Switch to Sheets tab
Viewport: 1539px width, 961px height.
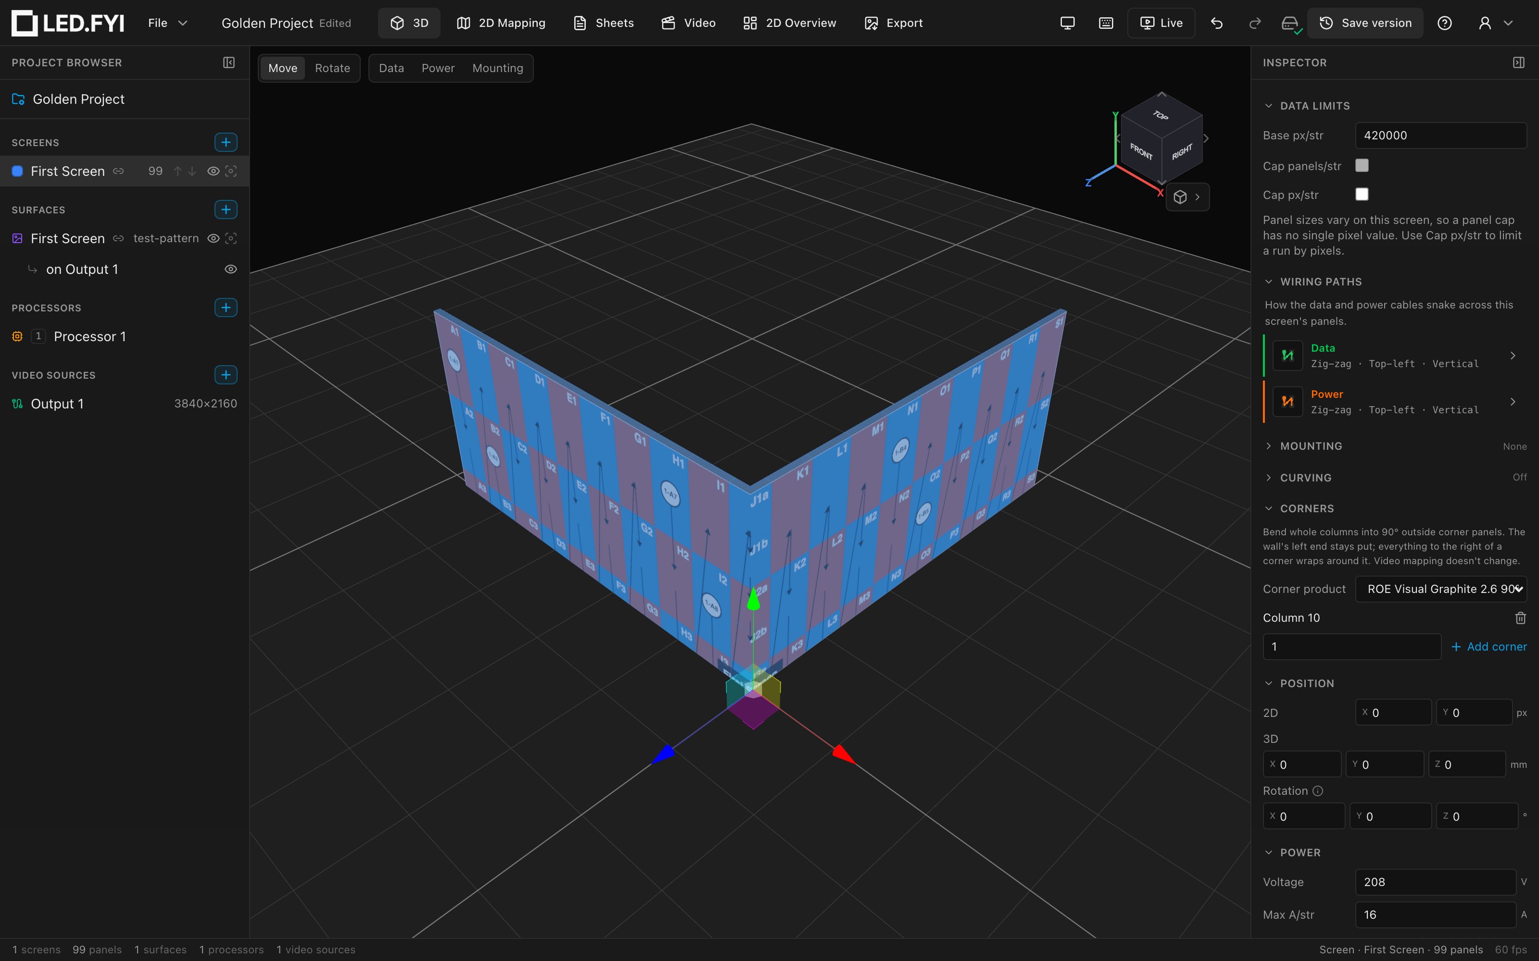(604, 23)
